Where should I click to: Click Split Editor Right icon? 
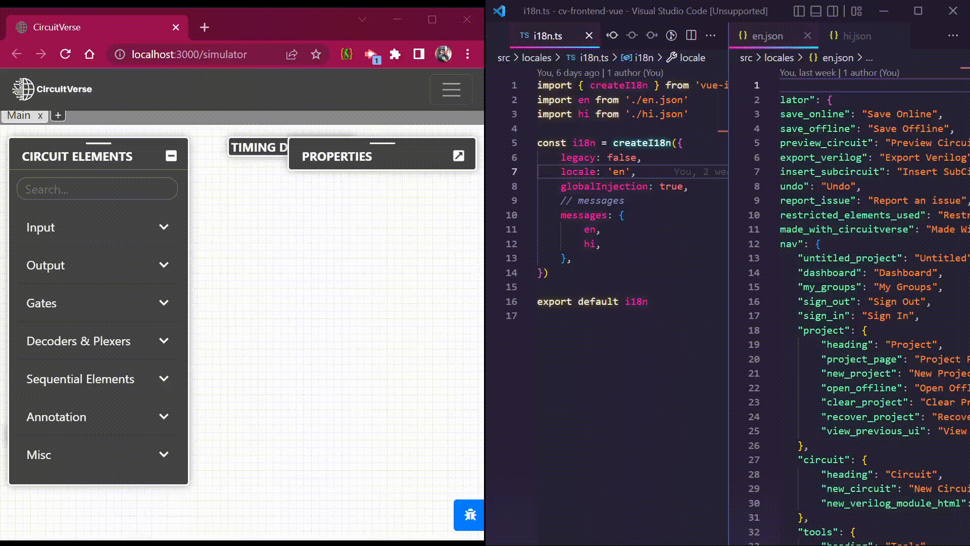point(691,35)
